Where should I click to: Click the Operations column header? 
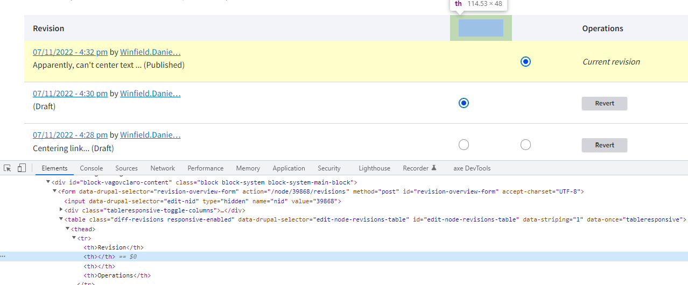tap(602, 28)
